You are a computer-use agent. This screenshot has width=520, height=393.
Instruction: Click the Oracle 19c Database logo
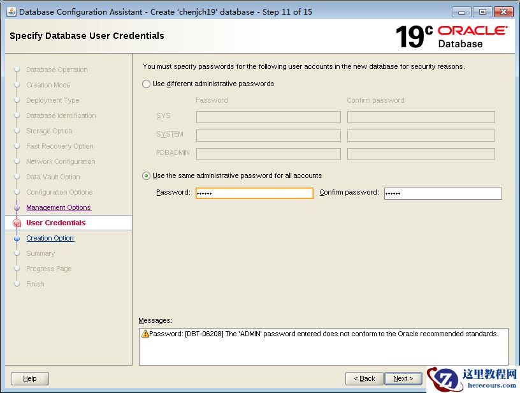pyautogui.click(x=452, y=36)
